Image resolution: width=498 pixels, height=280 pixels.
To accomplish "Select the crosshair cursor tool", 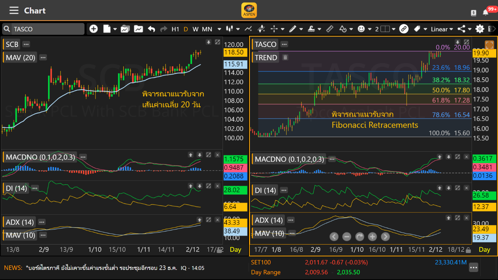I will pyautogui.click(x=274, y=29).
